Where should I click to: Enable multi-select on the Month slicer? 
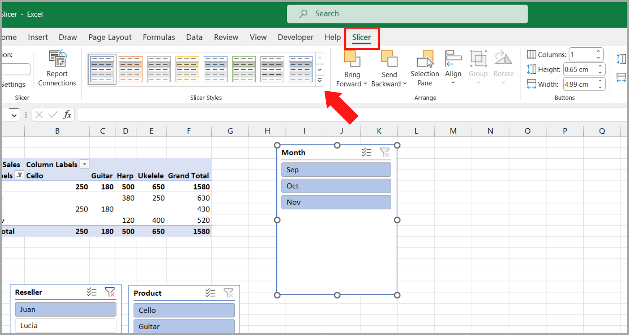point(367,152)
